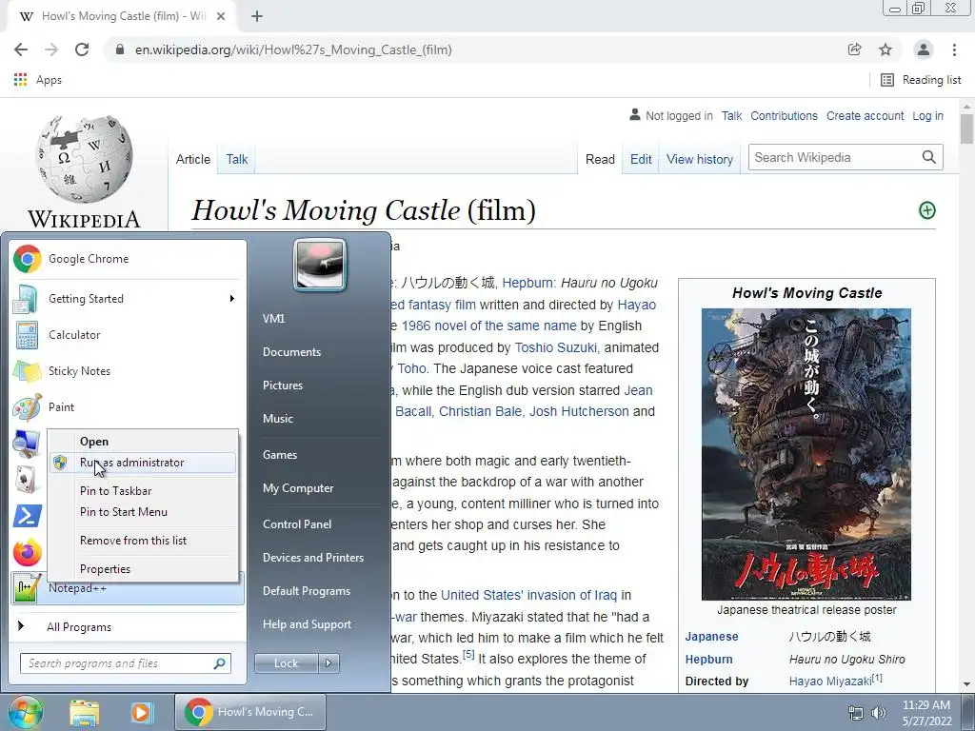
Task: Click the Lock button in Start menu
Action: 286,663
